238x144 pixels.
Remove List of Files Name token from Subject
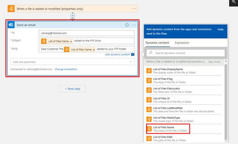click(x=71, y=42)
